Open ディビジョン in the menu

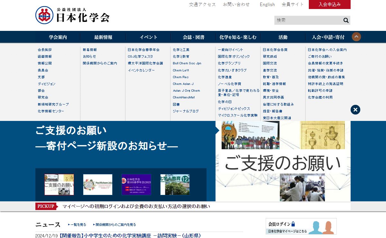pyautogui.click(x=47, y=84)
